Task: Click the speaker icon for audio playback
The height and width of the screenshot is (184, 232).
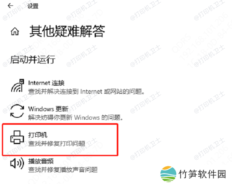Action: point(17,163)
